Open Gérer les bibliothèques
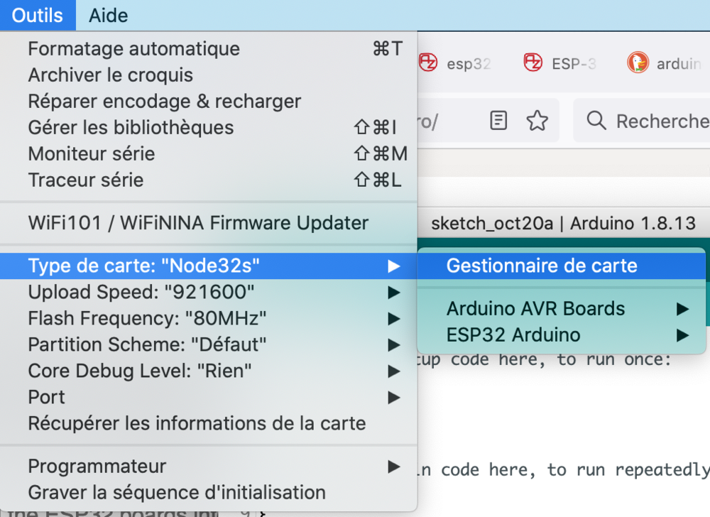This screenshot has height=517, width=710. [208, 128]
